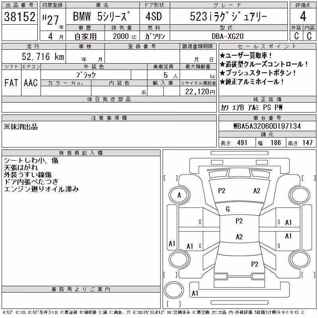Click the displacement value 2000 cc
The image size is (318, 318).
click(x=125, y=36)
